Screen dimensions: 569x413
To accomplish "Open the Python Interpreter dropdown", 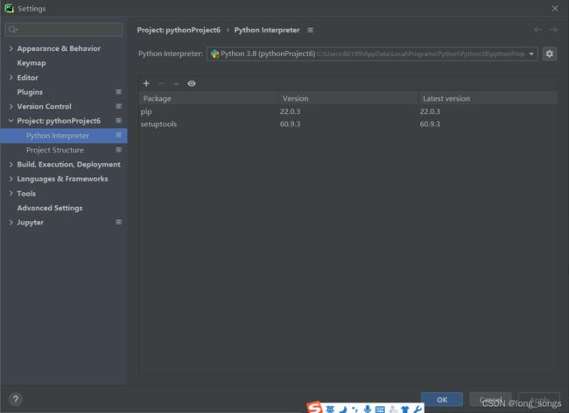I will click(372, 53).
